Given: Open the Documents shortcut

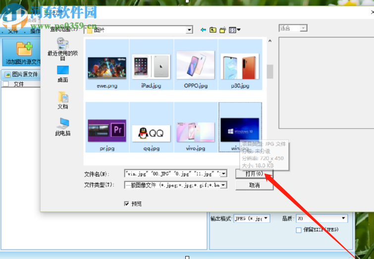Looking at the screenshot, I should pyautogui.click(x=63, y=100).
